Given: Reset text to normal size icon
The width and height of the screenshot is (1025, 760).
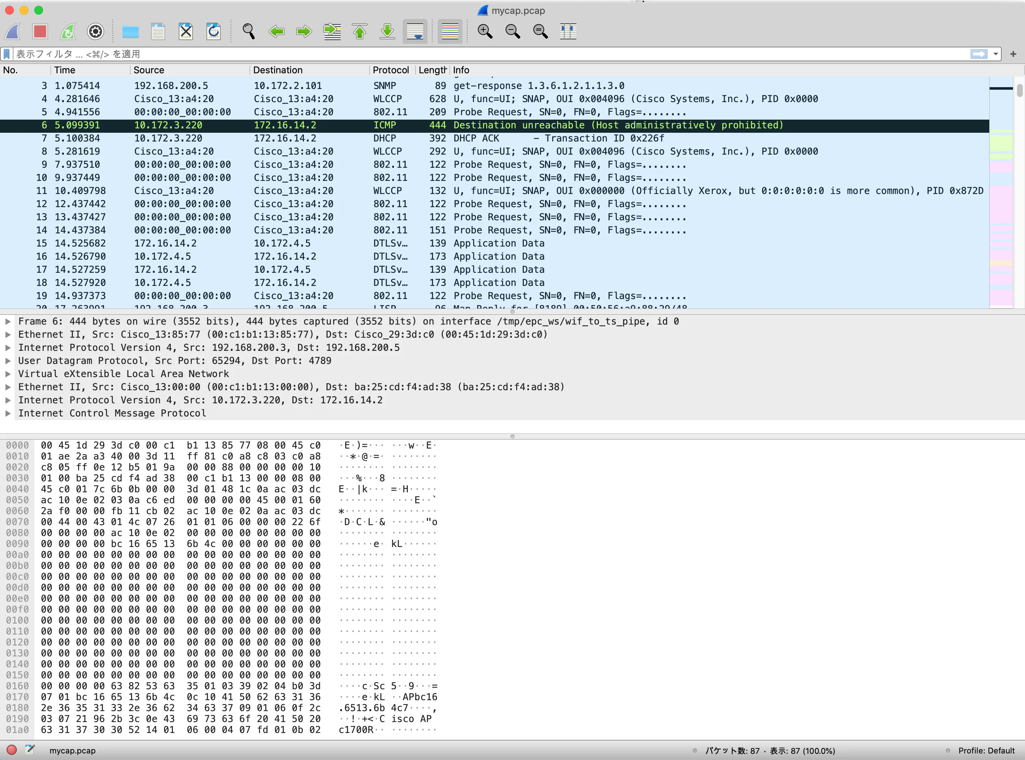Looking at the screenshot, I should pyautogui.click(x=540, y=31).
